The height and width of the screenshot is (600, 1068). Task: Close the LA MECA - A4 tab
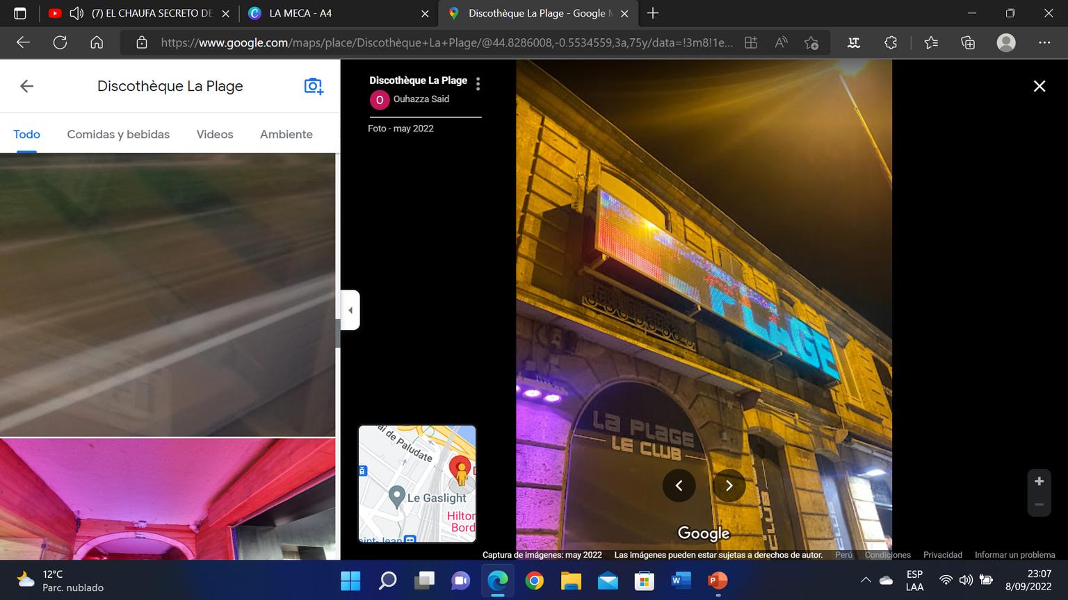point(425,13)
